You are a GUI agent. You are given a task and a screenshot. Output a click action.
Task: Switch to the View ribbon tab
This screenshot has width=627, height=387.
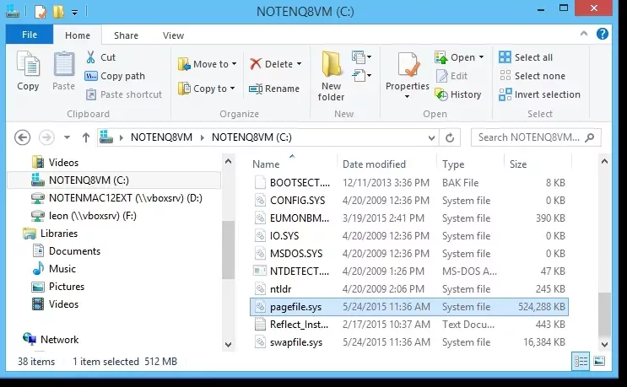point(173,35)
